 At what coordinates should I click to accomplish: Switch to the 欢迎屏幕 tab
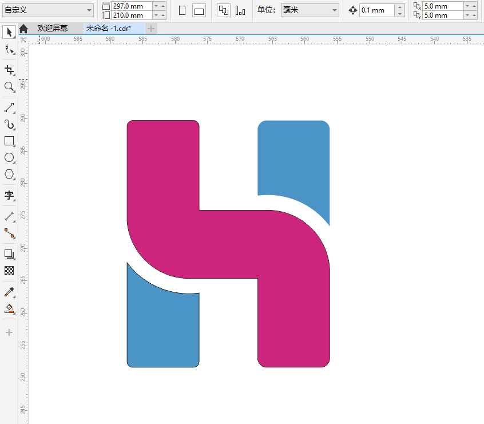pos(53,29)
